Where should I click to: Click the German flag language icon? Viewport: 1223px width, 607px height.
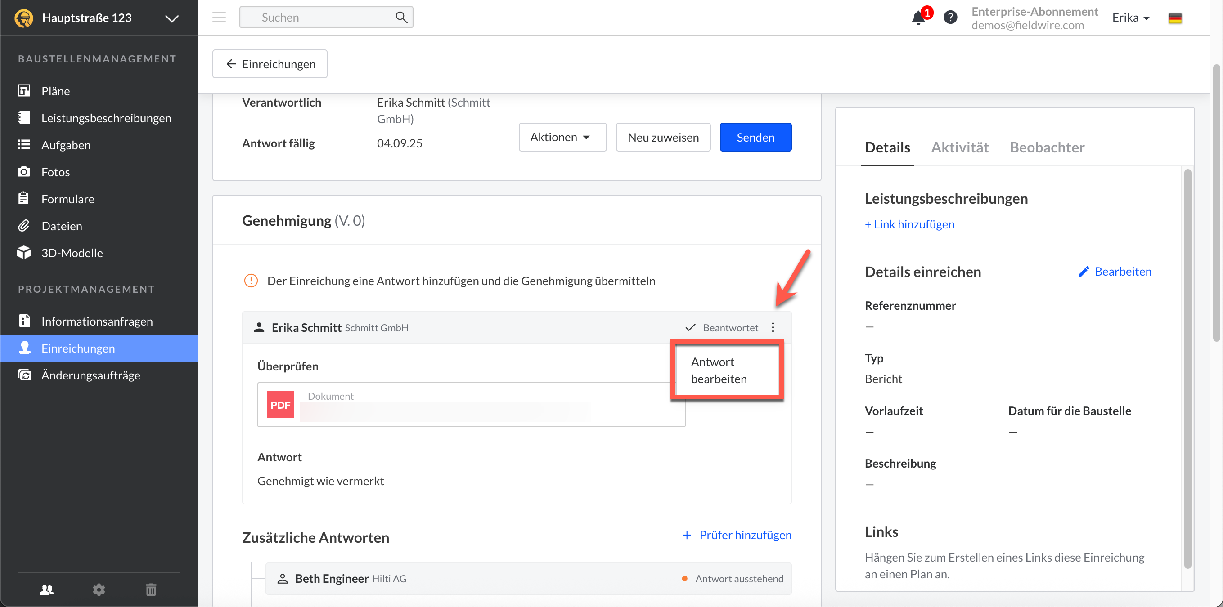[x=1174, y=18]
